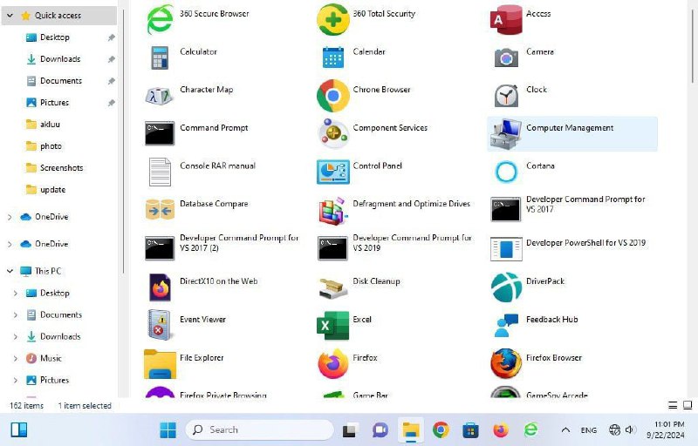Expand Documents under This PC
The height and width of the screenshot is (446, 698).
[x=16, y=315]
